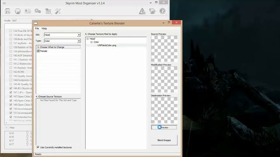Viewport: 280px width, 157px height.
Task: Click the Modification Preview thumbnail
Action: (x=164, y=79)
